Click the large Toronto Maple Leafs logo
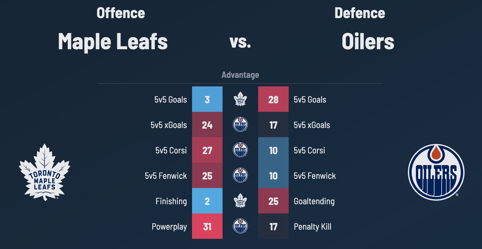The width and height of the screenshot is (482, 249). pos(45,172)
